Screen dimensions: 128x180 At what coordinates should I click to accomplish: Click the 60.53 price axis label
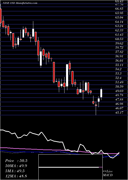(x=119, y=39)
